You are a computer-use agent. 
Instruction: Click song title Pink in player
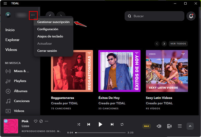(x=25, y=121)
